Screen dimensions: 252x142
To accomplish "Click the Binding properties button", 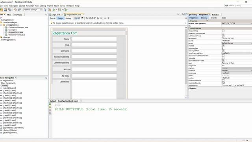I will 204,18.
